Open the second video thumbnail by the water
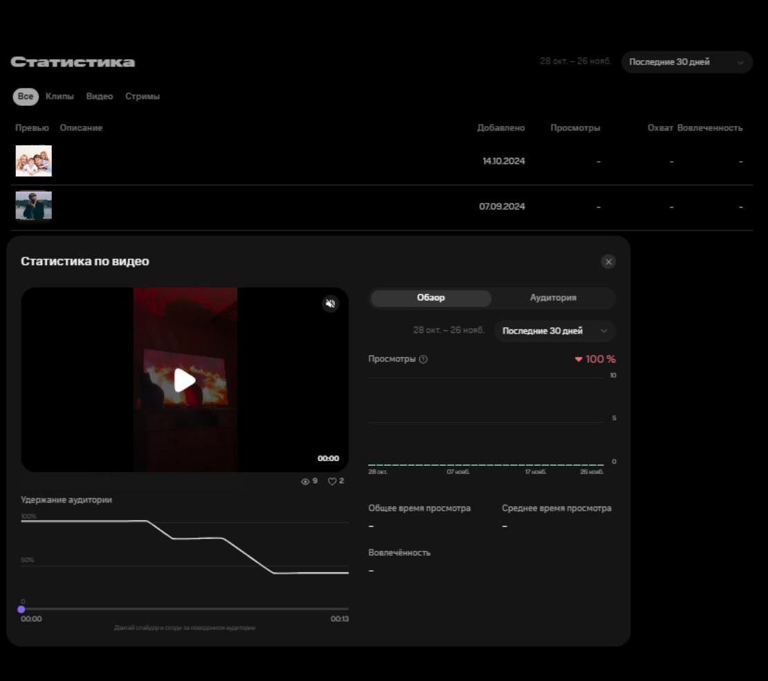The width and height of the screenshot is (768, 681). 34,206
